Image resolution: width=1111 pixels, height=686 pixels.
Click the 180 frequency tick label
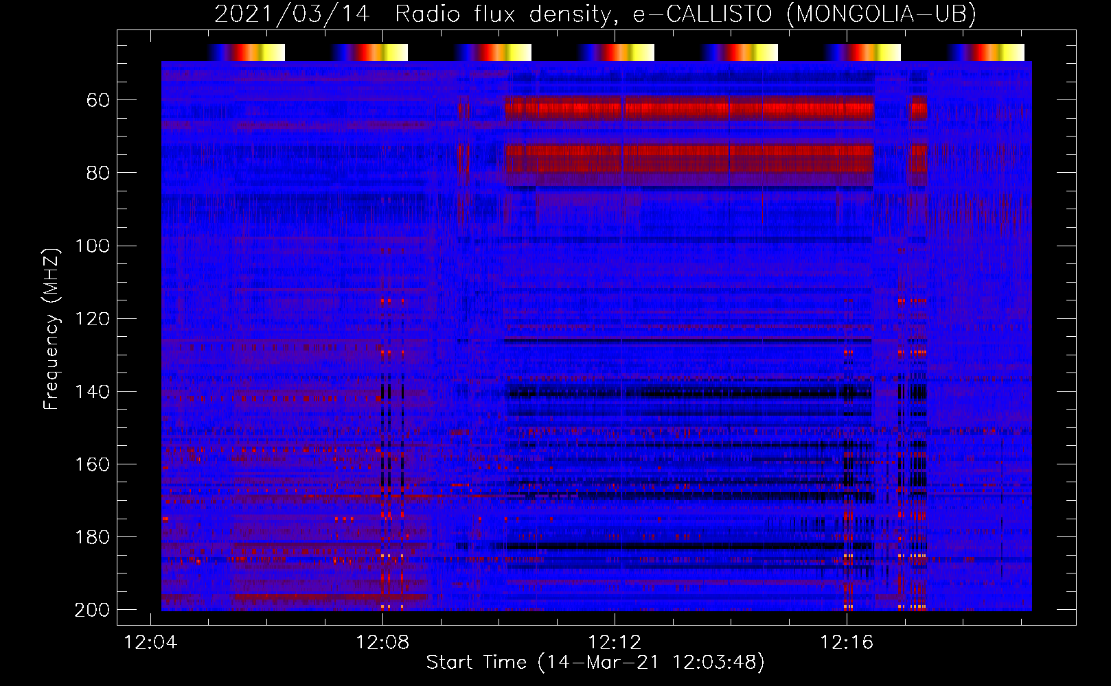(x=93, y=536)
